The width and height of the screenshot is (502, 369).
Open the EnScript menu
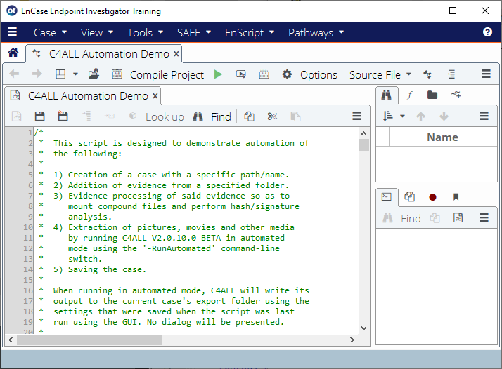pyautogui.click(x=250, y=32)
